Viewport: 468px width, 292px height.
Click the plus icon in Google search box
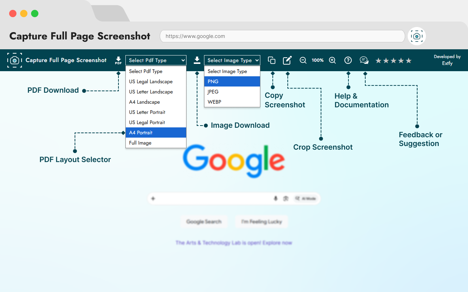pos(153,199)
